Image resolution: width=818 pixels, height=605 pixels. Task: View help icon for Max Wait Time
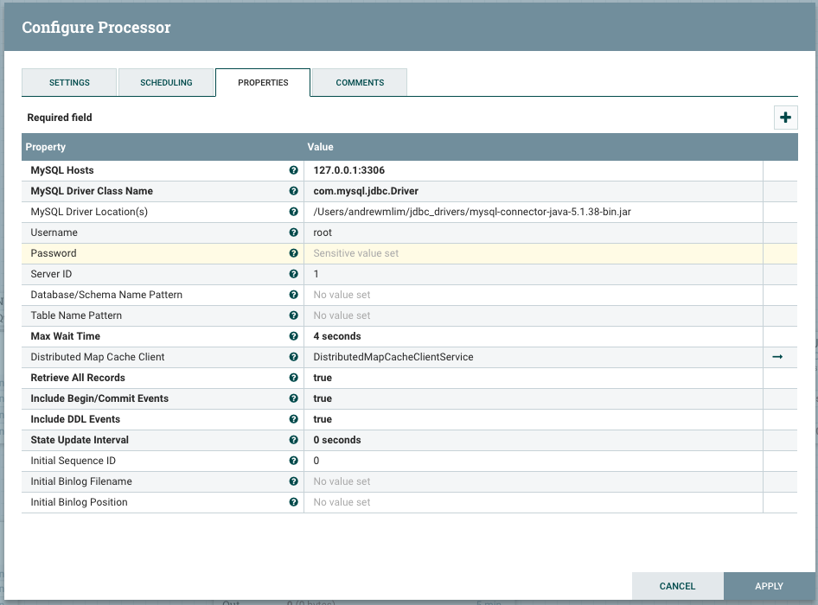(x=293, y=335)
